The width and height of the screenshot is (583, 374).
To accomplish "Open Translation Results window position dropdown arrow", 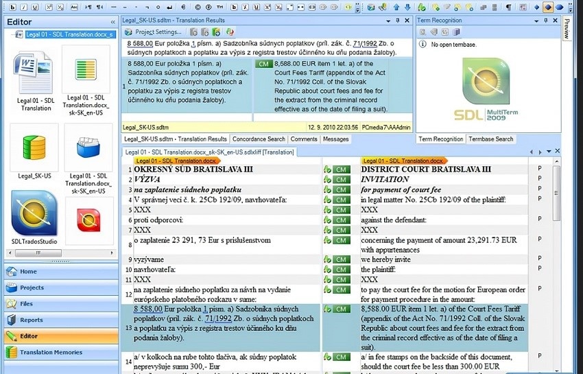I will pos(388,21).
